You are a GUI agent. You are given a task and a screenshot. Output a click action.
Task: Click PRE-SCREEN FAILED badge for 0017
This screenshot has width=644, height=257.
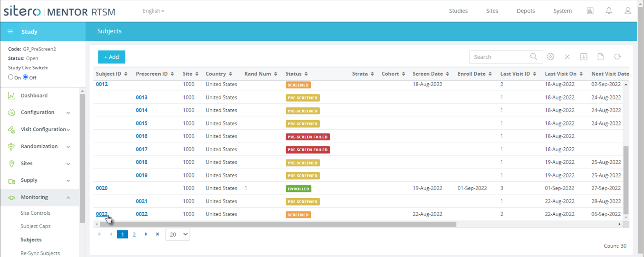click(x=308, y=150)
